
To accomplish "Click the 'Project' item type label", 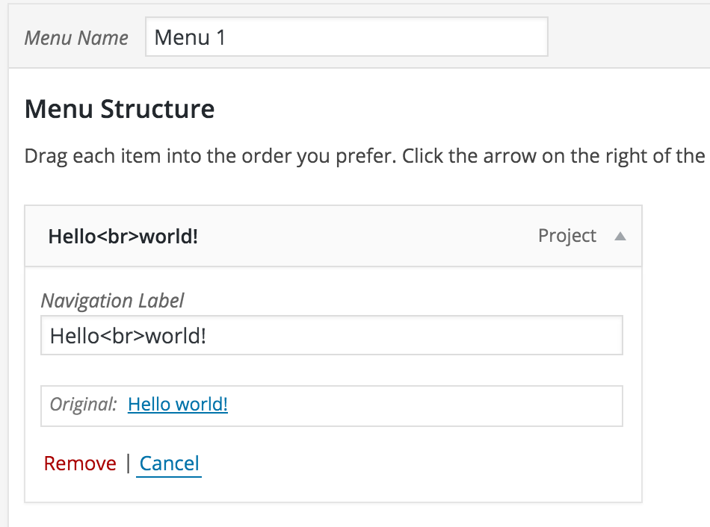I will pos(567,236).
